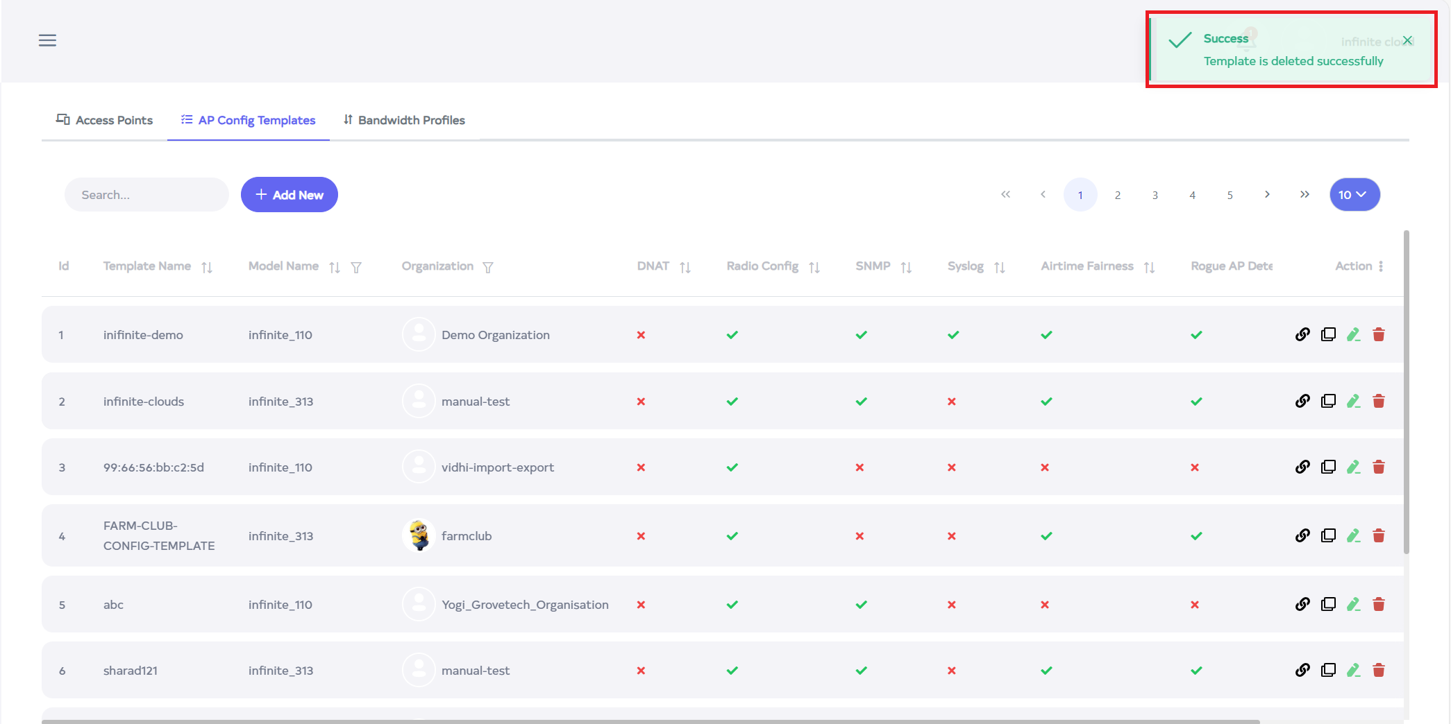1451x724 pixels.
Task: Delete the inifinite-demo template
Action: pos(1379,335)
